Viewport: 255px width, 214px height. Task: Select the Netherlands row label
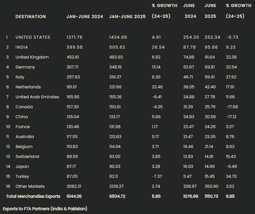[x=28, y=87]
